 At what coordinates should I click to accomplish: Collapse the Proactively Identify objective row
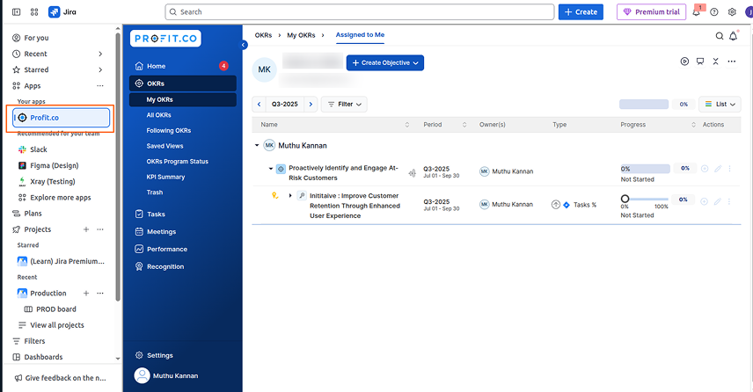point(271,169)
